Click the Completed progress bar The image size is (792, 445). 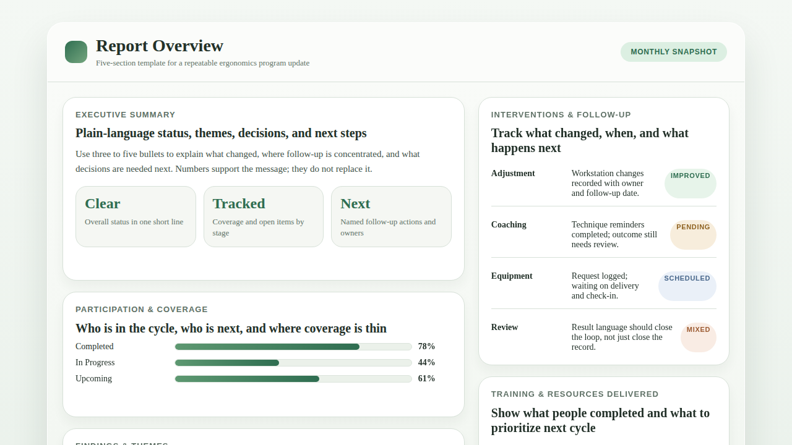coord(293,347)
